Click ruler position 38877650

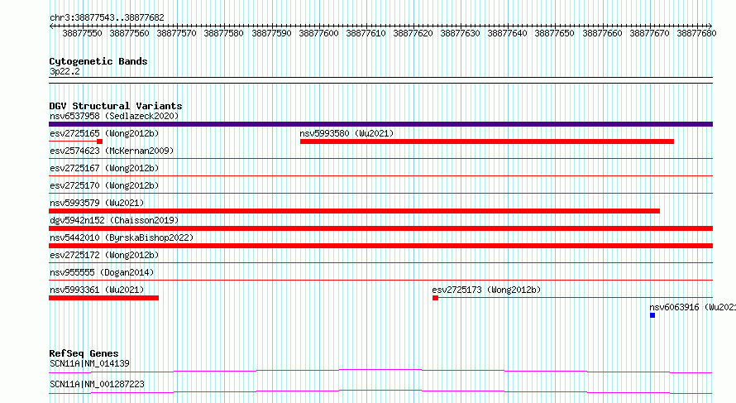click(x=554, y=33)
